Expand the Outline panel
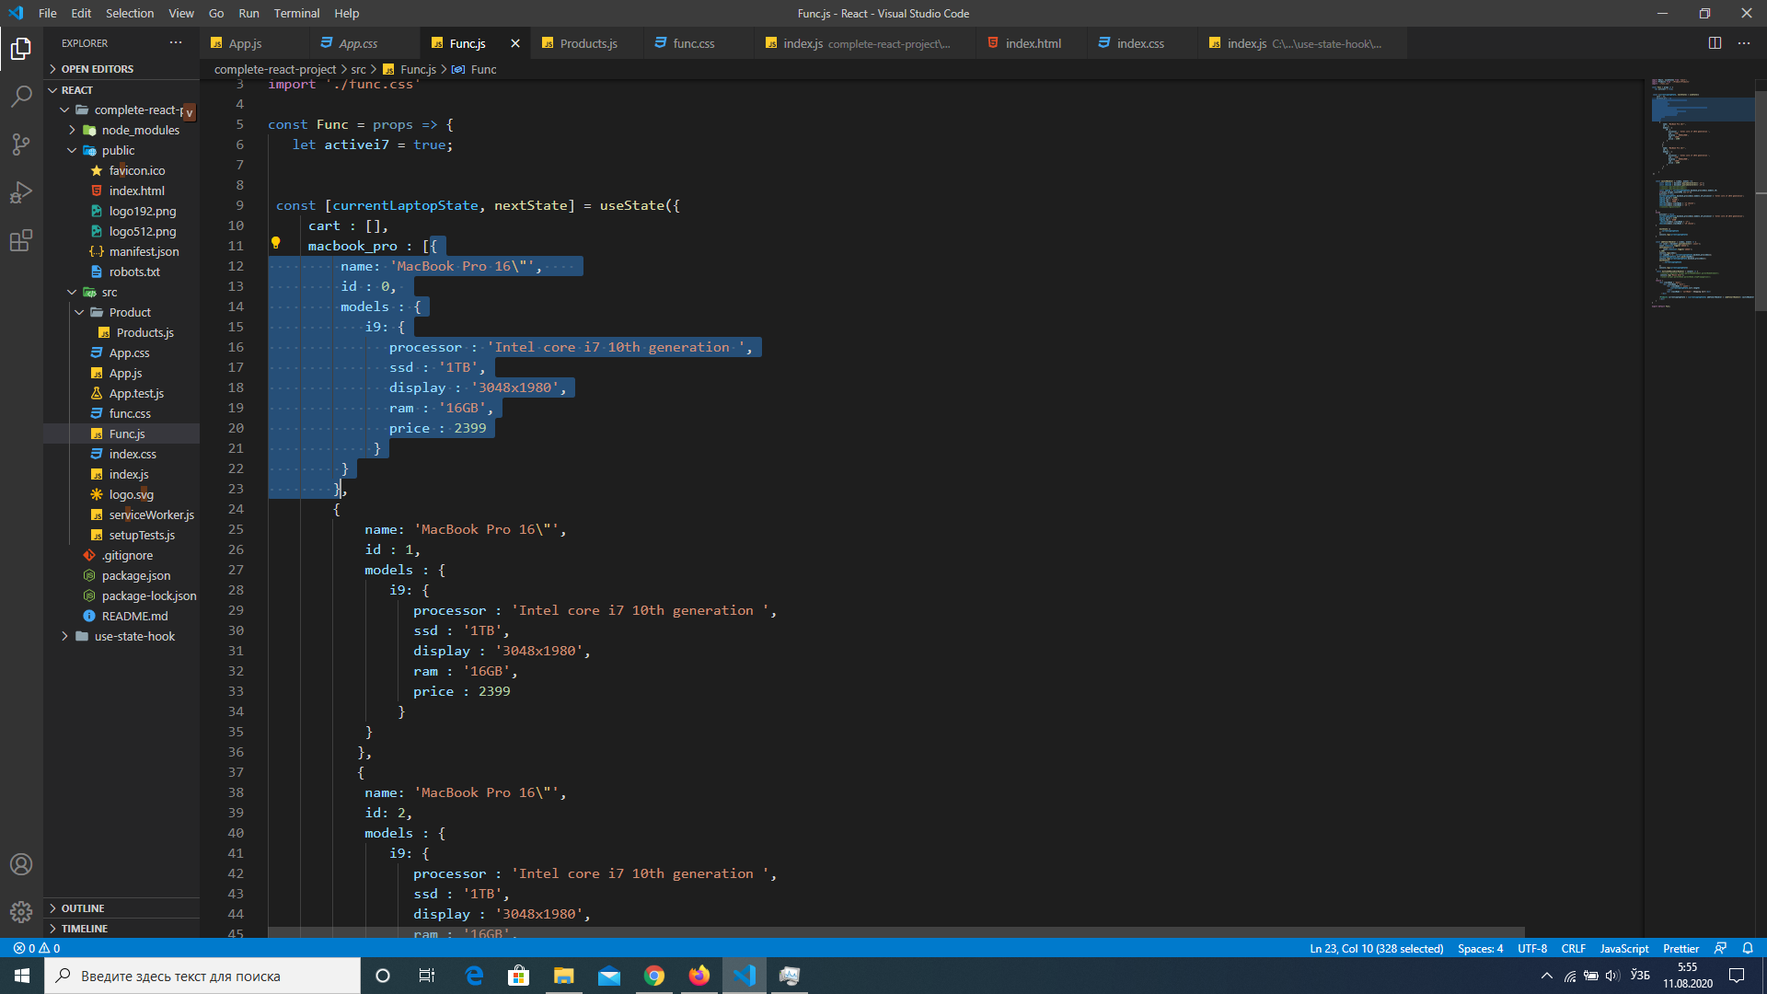 coord(121,908)
